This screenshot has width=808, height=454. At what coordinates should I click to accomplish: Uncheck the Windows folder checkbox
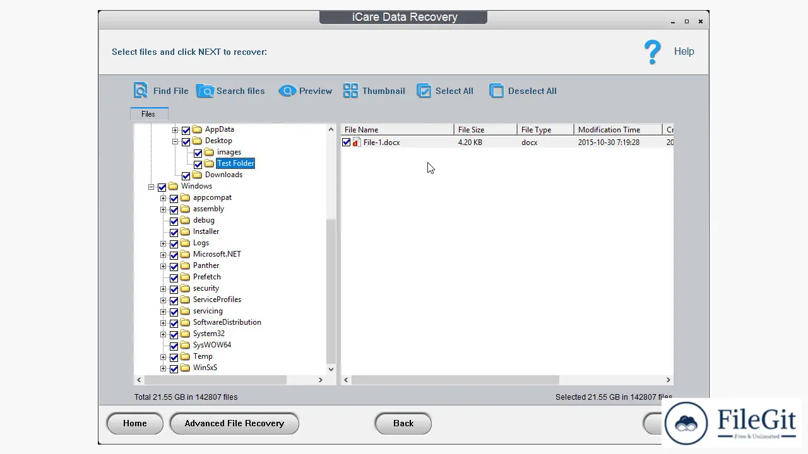coord(162,187)
